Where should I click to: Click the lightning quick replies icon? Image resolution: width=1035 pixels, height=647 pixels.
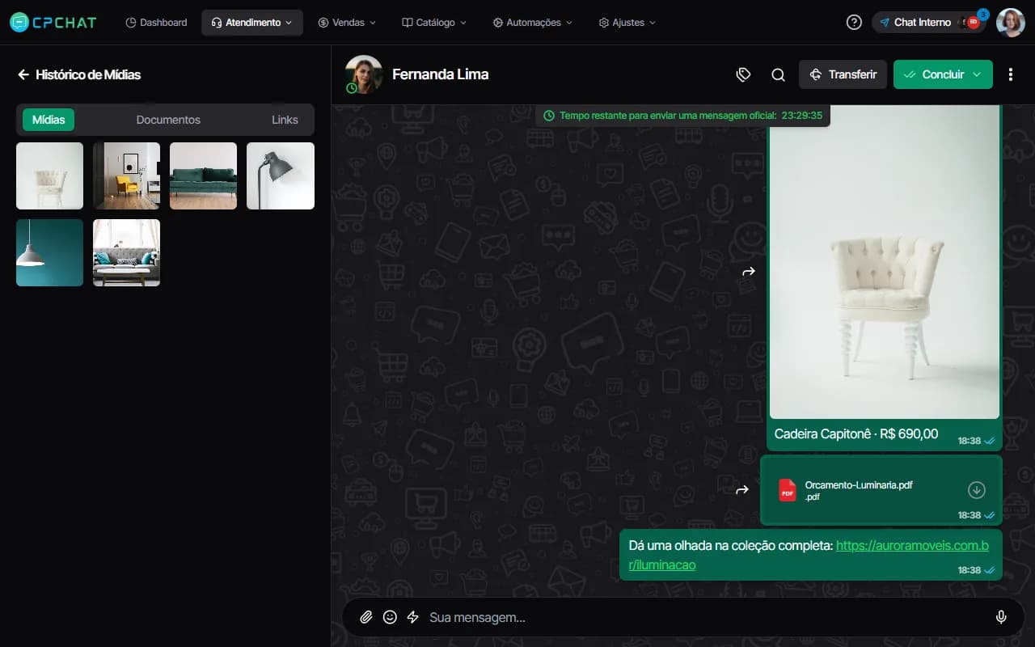click(412, 617)
